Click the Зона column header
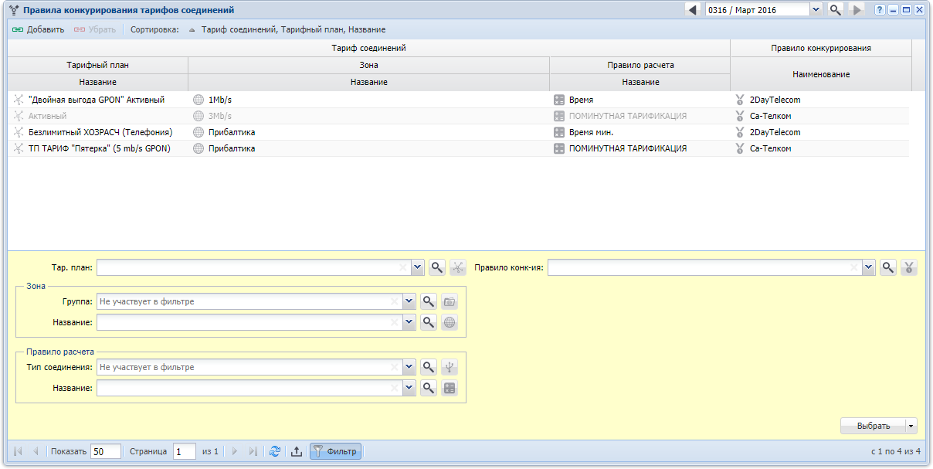 [x=369, y=65]
